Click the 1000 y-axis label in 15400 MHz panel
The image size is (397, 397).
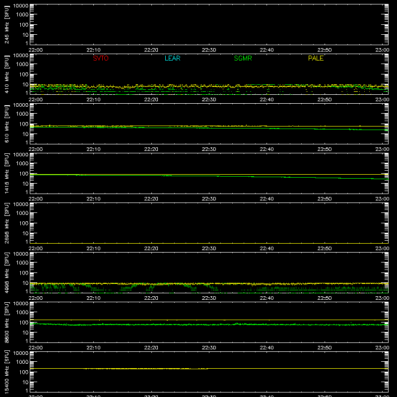click(22, 362)
